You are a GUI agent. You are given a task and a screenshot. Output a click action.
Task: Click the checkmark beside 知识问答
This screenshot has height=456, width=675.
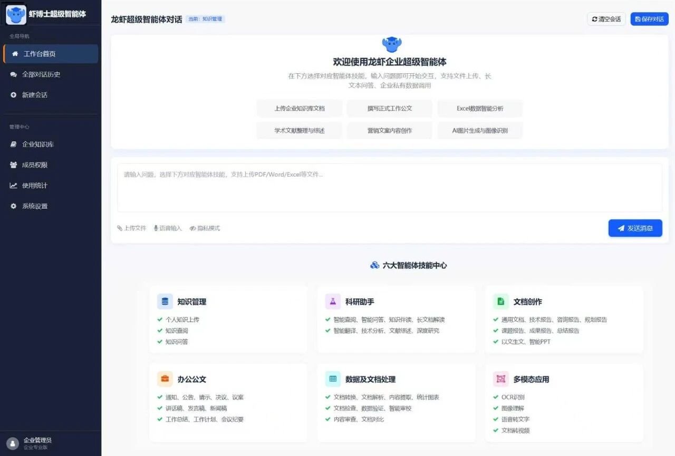tap(160, 342)
